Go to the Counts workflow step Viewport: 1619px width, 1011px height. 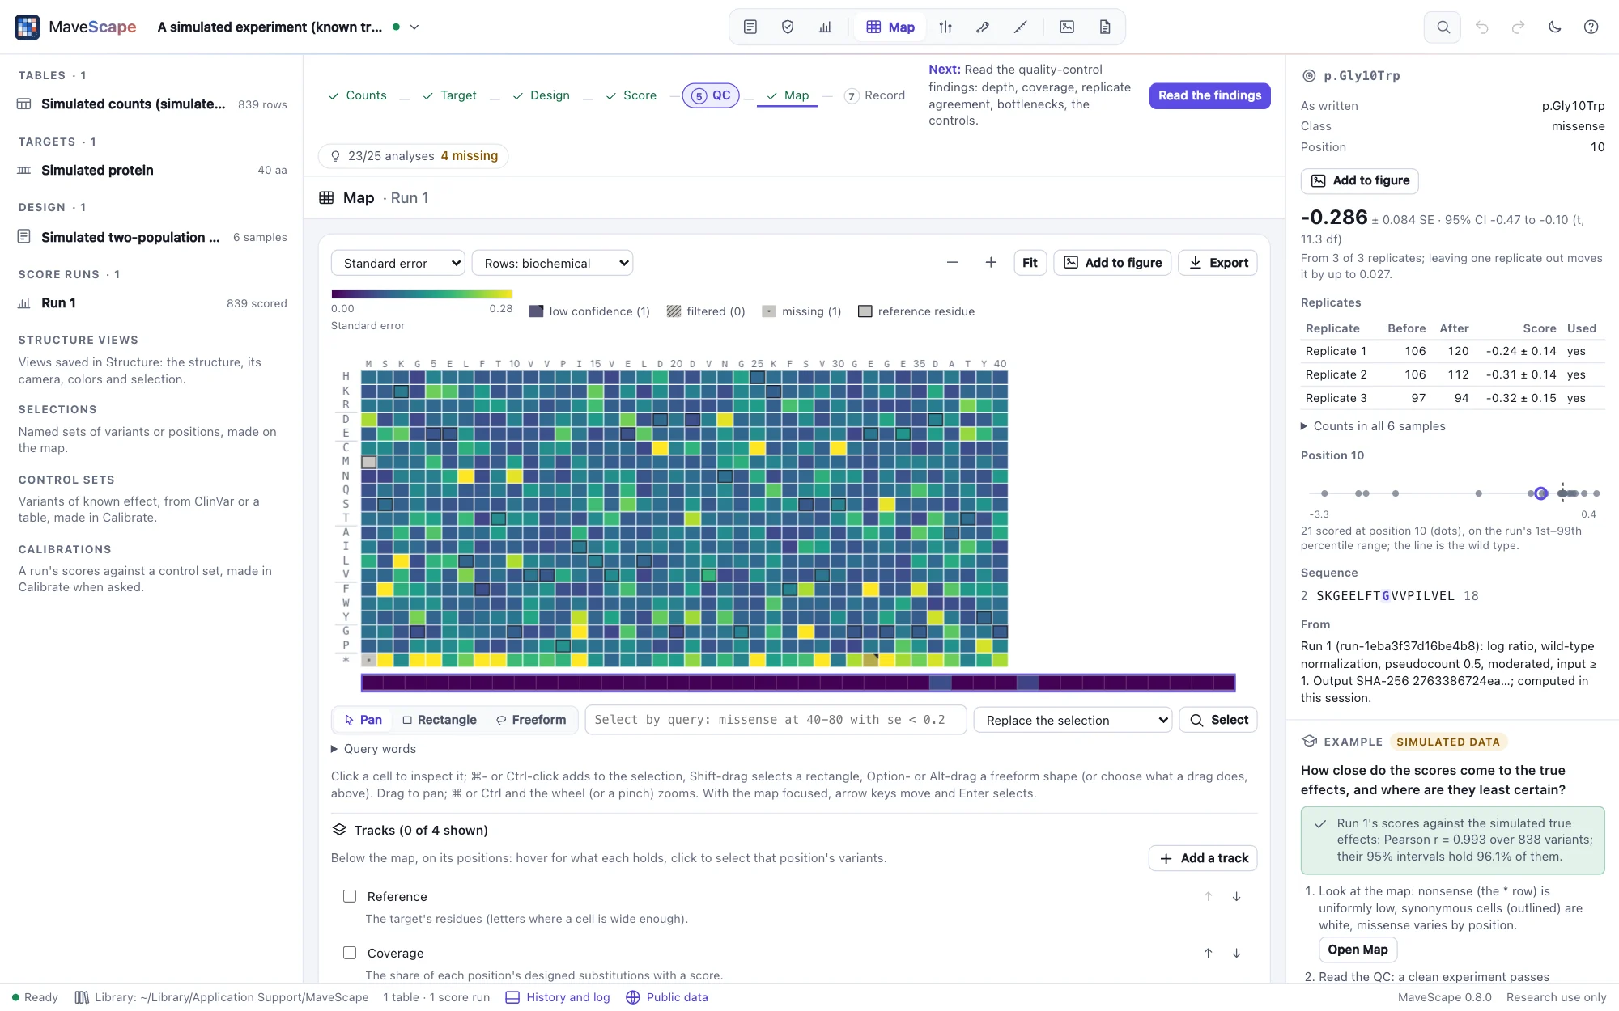click(357, 95)
